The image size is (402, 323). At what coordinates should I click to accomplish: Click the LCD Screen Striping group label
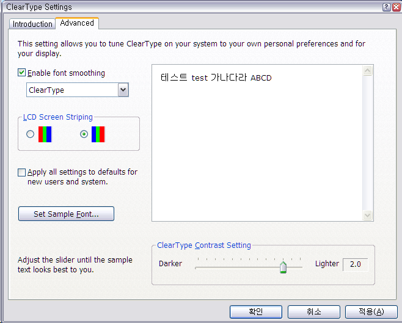coord(58,117)
